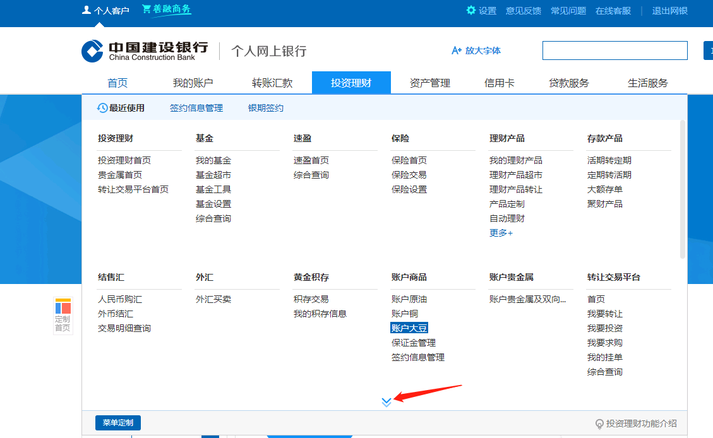713x438 pixels.
Task: Click the 定制首页 customize icon
Action: 63,307
